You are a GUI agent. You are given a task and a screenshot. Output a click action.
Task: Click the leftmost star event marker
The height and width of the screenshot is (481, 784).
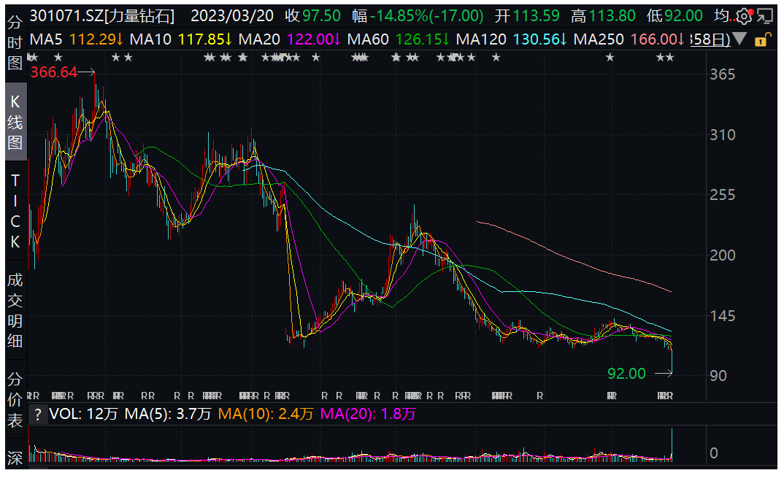click(32, 58)
